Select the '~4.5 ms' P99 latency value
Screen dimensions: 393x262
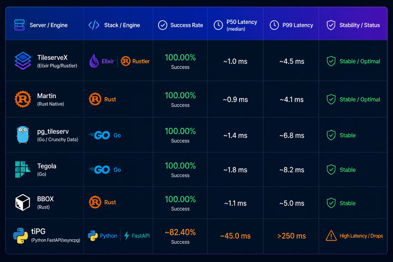click(292, 61)
